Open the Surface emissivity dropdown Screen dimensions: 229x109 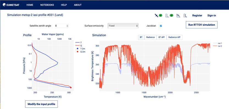pyautogui.click(x=123, y=26)
